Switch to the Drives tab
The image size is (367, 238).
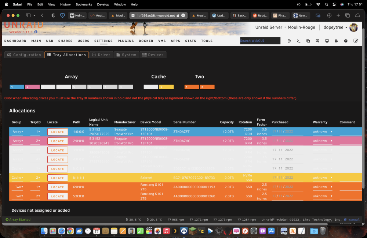(101, 55)
